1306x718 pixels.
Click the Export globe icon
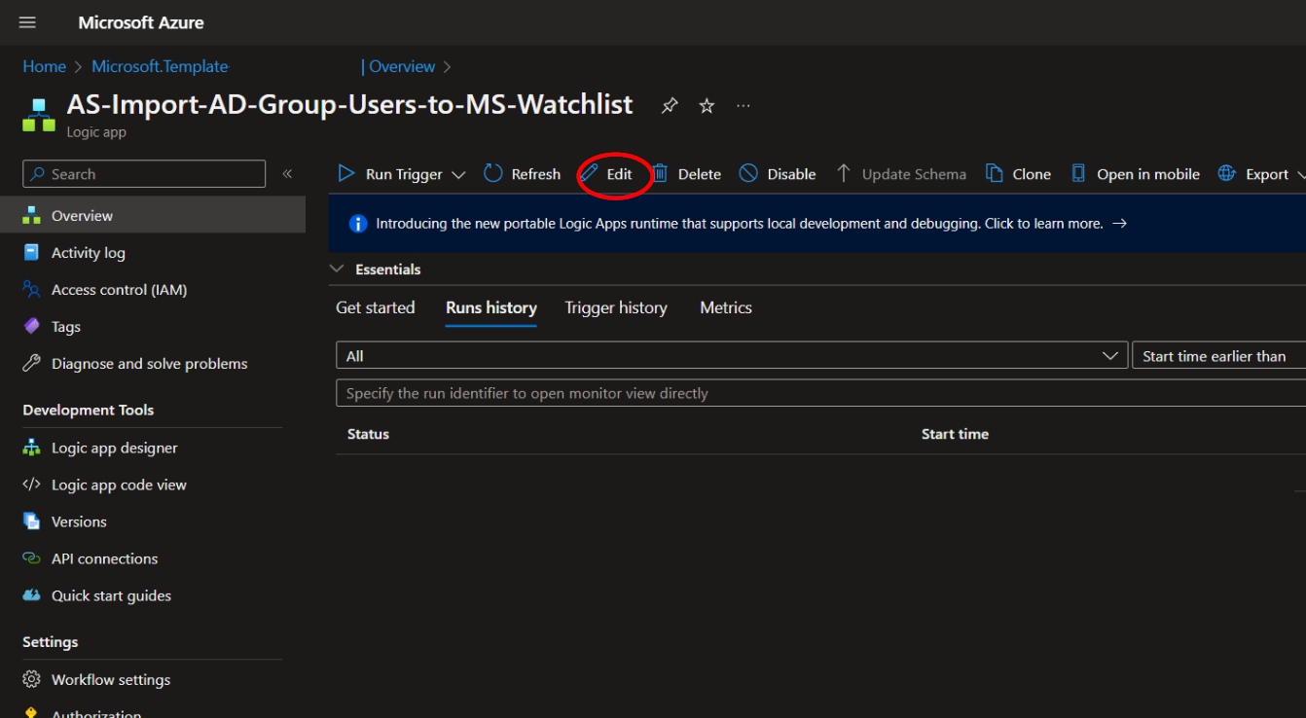(1227, 173)
